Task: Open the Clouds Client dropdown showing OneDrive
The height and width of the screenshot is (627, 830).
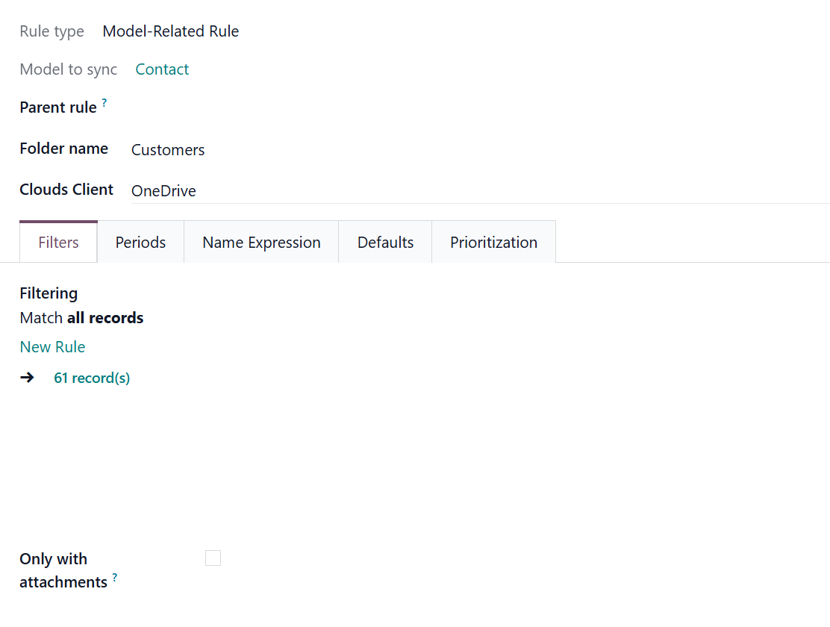Action: click(x=478, y=191)
